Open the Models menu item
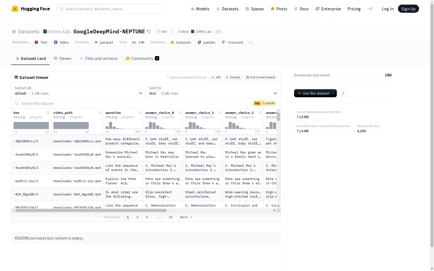The height and width of the screenshot is (271, 434). click(x=200, y=9)
